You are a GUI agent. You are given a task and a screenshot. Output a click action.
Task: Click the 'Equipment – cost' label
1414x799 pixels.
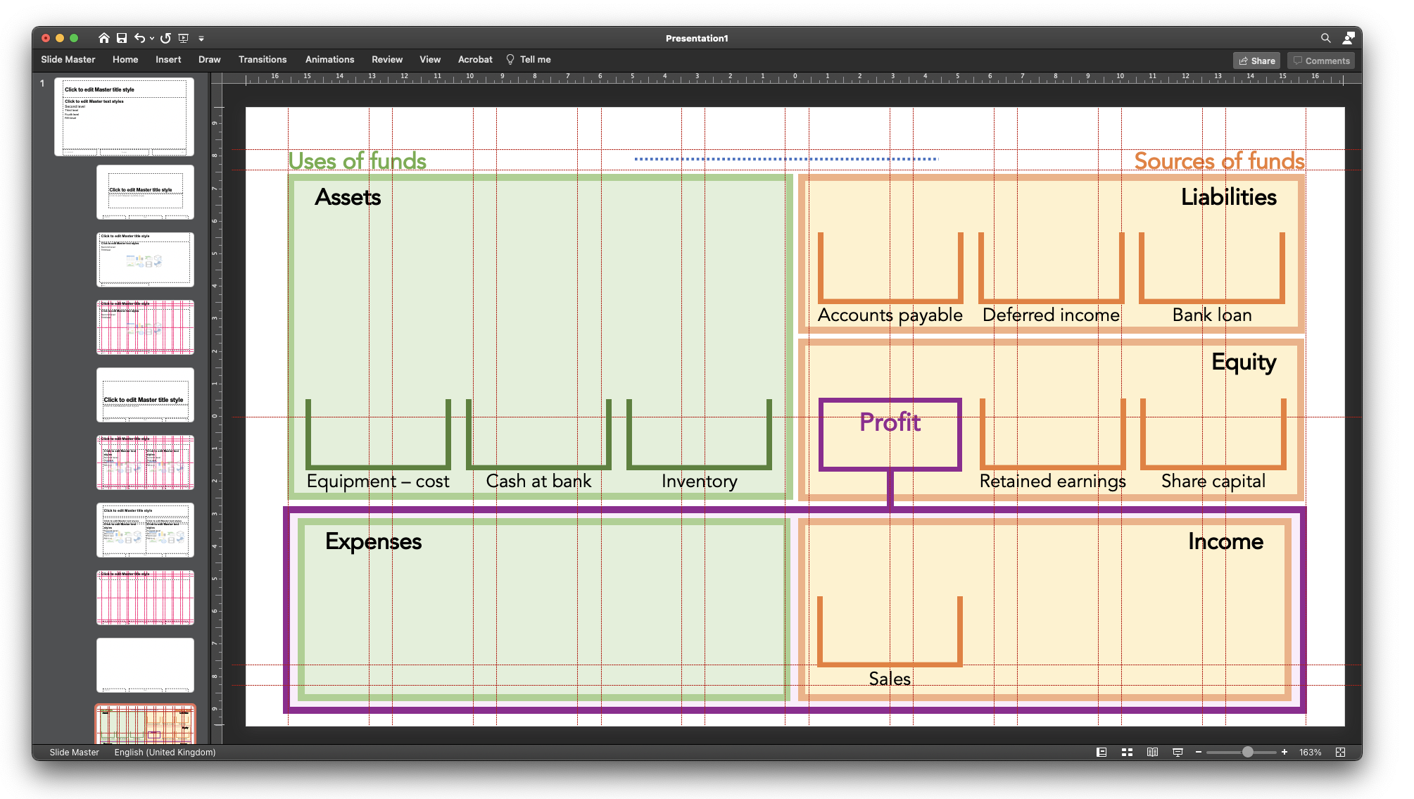click(x=378, y=482)
